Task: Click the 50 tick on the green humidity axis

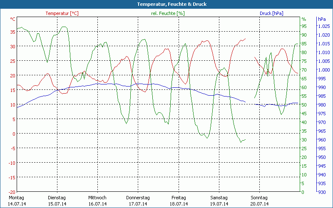Action: point(304,105)
